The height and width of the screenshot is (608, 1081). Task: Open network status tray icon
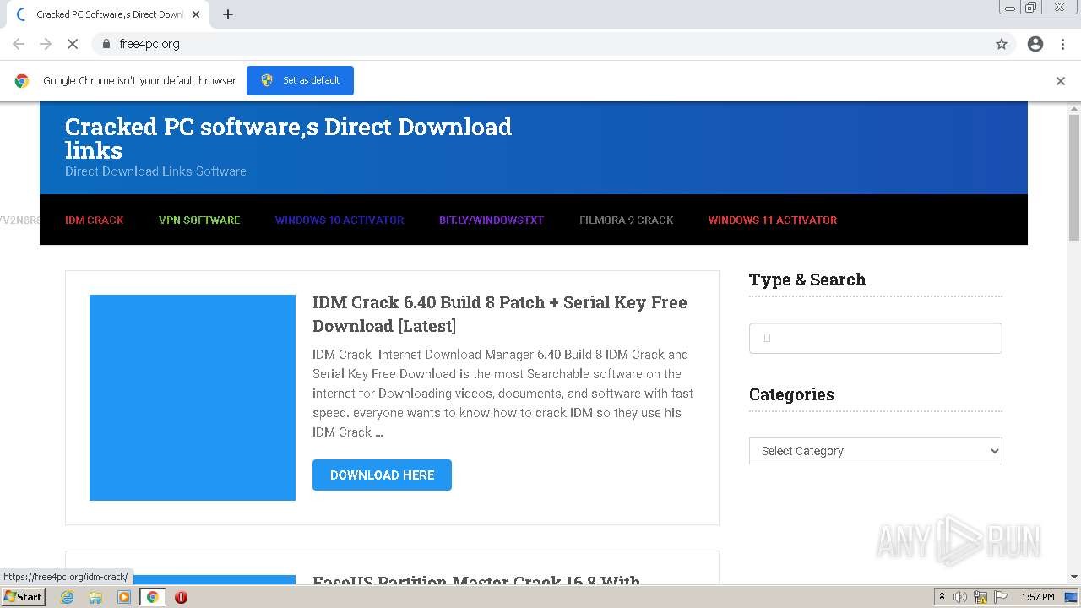tap(981, 597)
